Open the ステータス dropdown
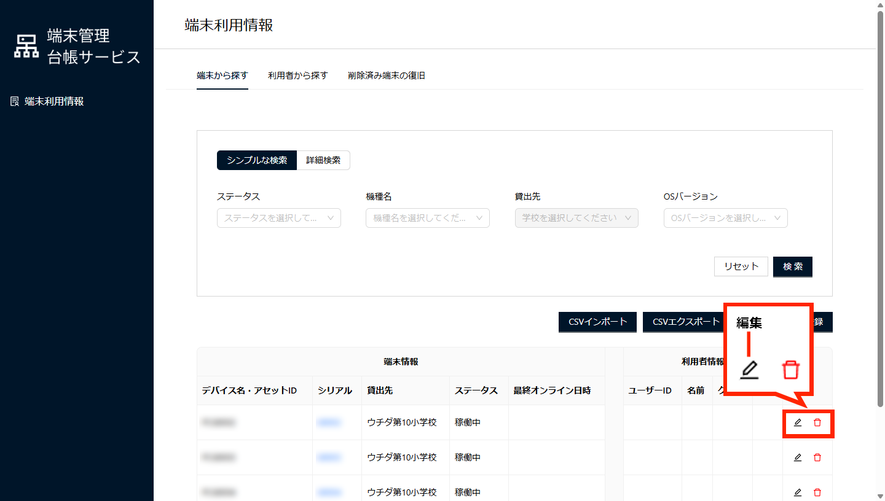The width and height of the screenshot is (885, 501). pos(278,218)
